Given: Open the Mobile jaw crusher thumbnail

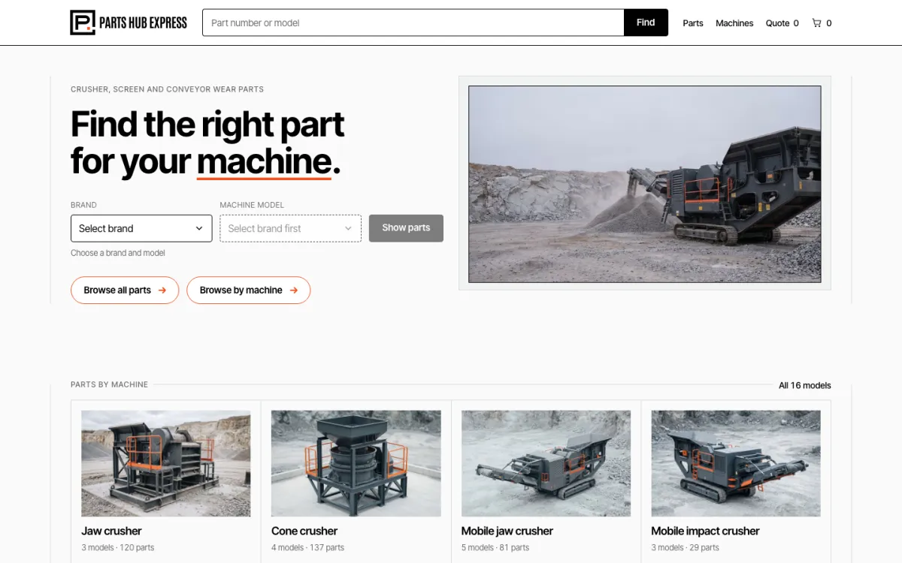Looking at the screenshot, I should tap(546, 463).
